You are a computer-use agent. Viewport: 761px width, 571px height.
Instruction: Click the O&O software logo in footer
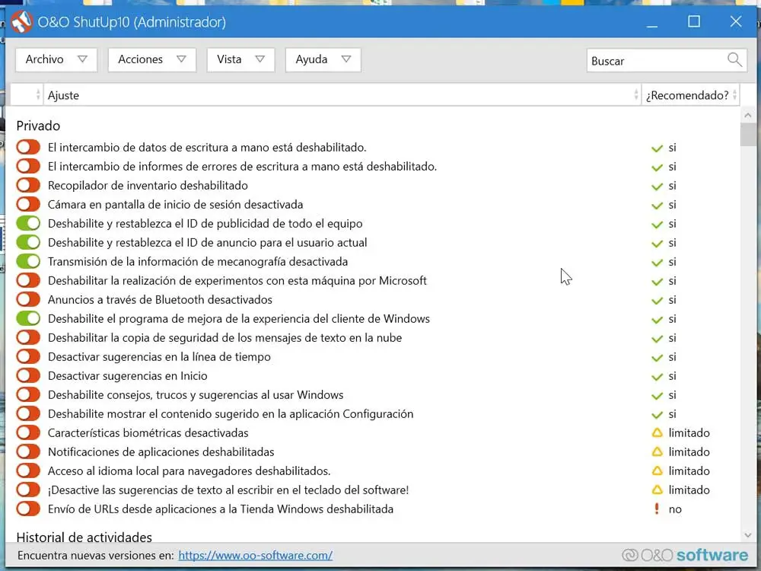pyautogui.click(x=686, y=555)
